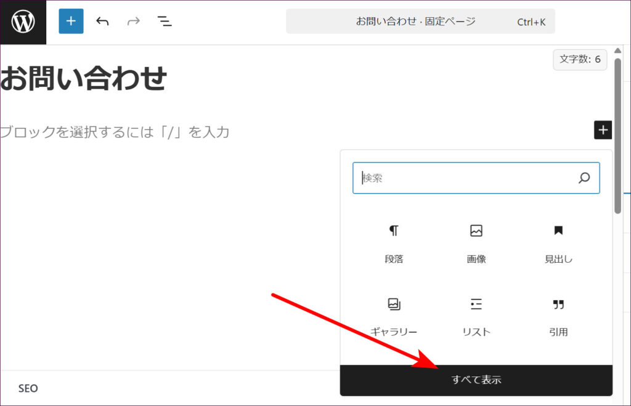This screenshot has height=406, width=631.
Task: Click the undo arrow icon
Action: [102, 22]
